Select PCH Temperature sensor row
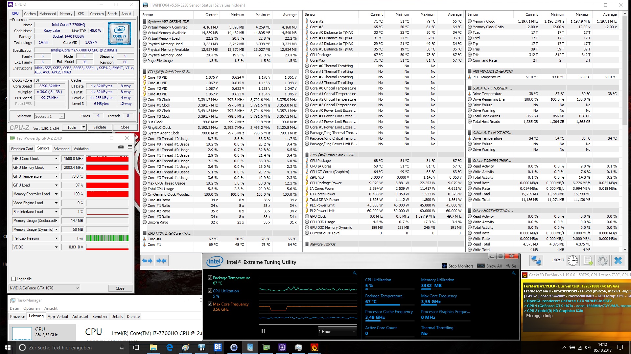The image size is (631, 354). click(x=543, y=77)
